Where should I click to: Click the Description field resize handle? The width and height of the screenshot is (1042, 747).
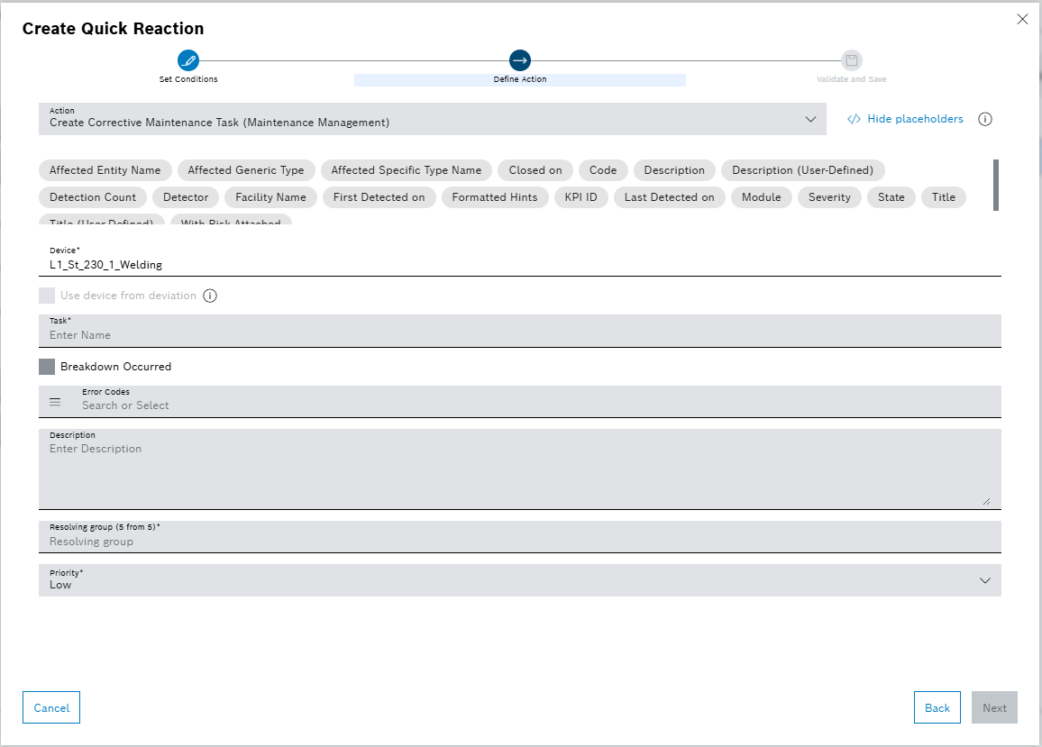[987, 499]
